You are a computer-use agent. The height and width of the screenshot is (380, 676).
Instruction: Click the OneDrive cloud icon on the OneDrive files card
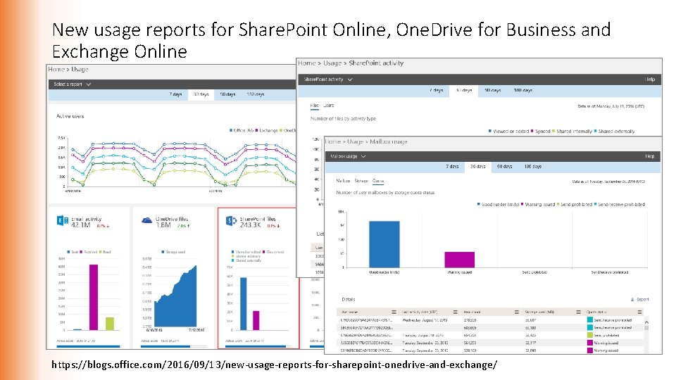147,220
